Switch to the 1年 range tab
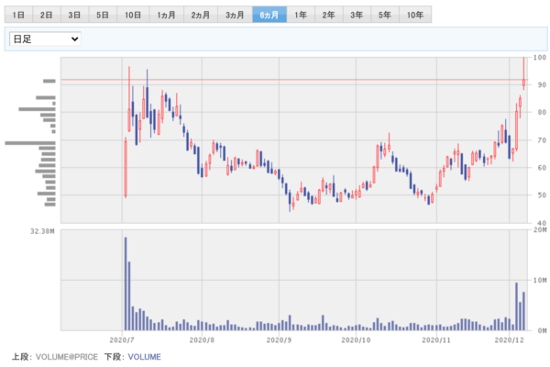Image resolution: width=550 pixels, height=367 pixels. (301, 15)
